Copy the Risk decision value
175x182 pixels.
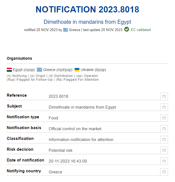pyautogui.click(x=164, y=150)
